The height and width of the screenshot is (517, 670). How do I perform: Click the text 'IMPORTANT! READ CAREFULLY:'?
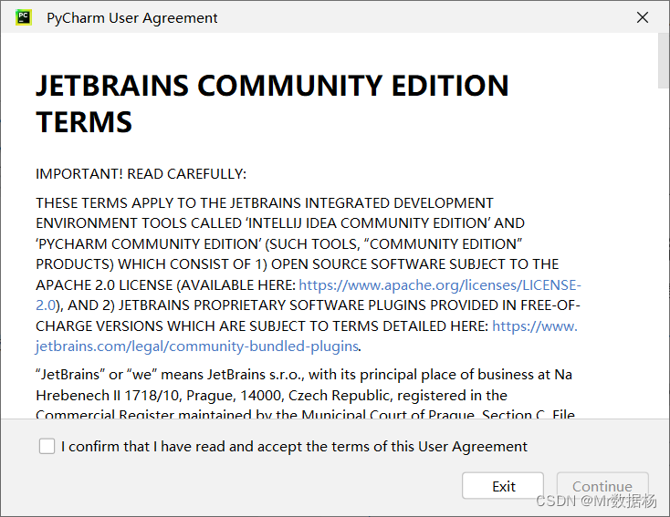click(x=141, y=174)
